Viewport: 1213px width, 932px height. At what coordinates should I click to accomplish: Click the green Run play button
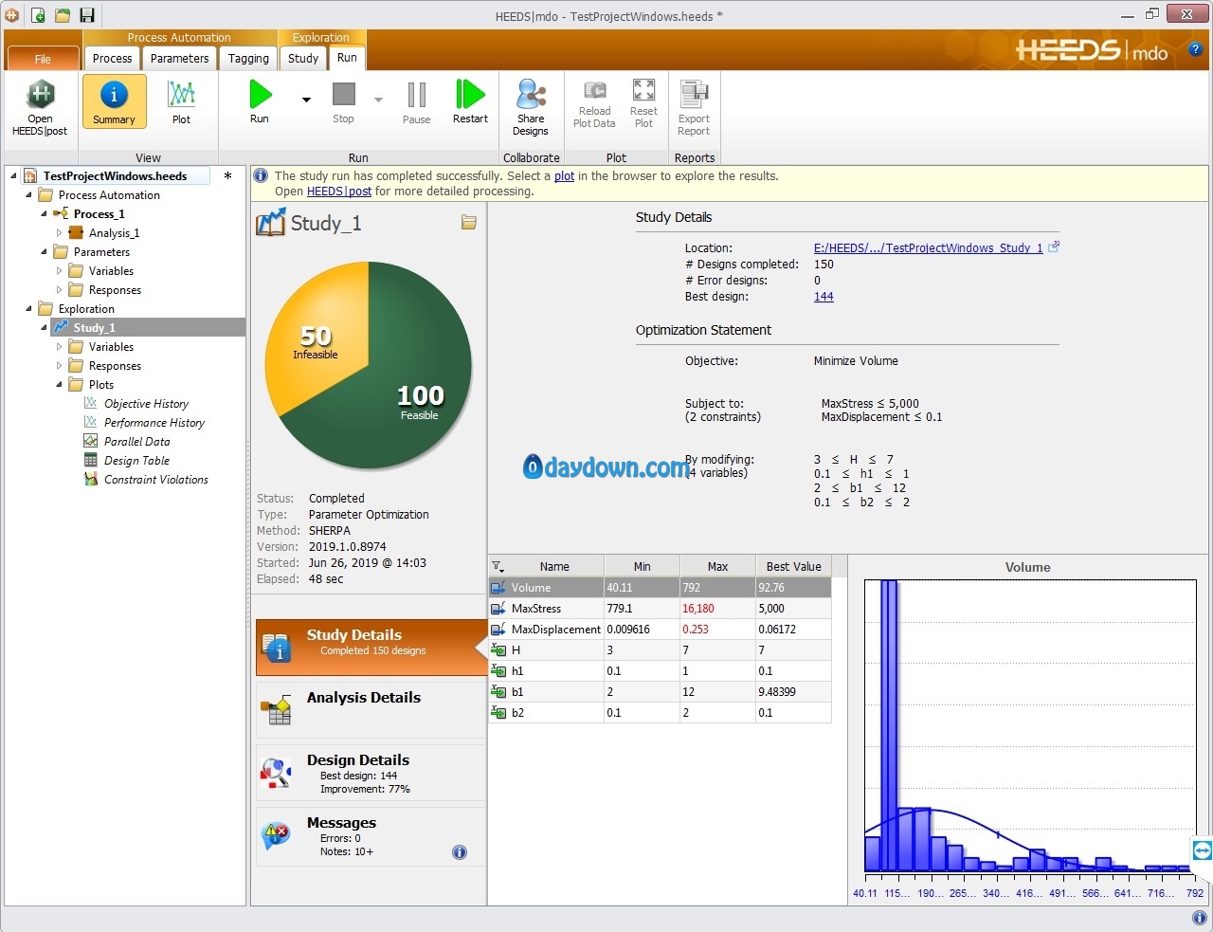(x=260, y=96)
